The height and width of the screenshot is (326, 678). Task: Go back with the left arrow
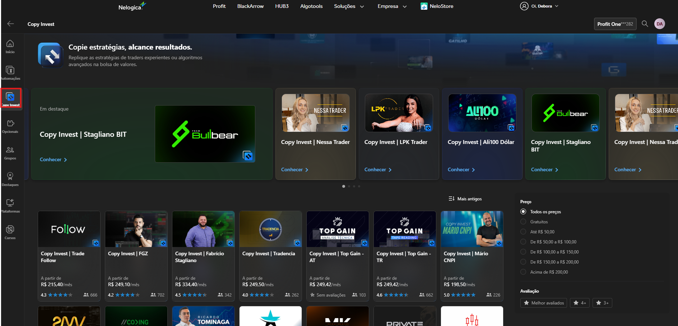pyautogui.click(x=10, y=24)
